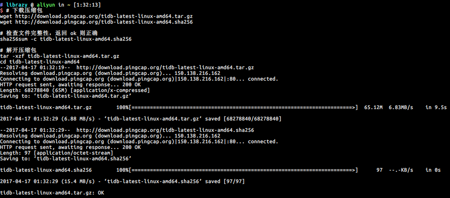Click the 'cd tidb-latest-linux-amd64' line
The width and height of the screenshot is (450, 198).
[40, 62]
